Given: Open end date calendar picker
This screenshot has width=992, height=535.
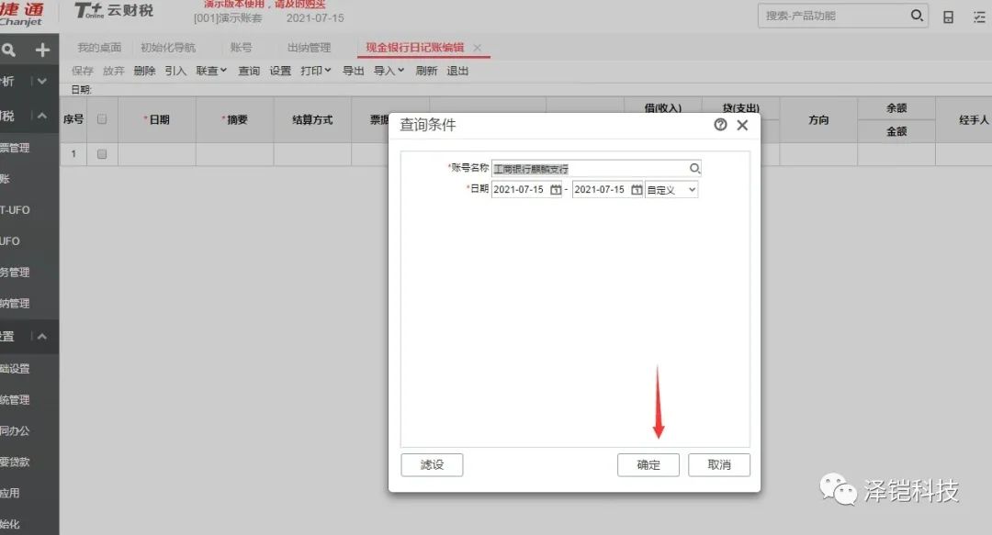Looking at the screenshot, I should pyautogui.click(x=636, y=190).
